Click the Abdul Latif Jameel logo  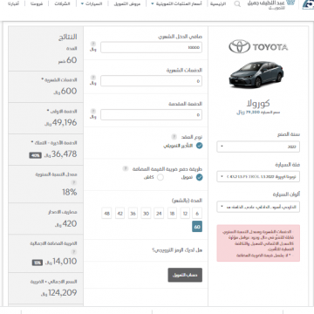tap(270, 5)
